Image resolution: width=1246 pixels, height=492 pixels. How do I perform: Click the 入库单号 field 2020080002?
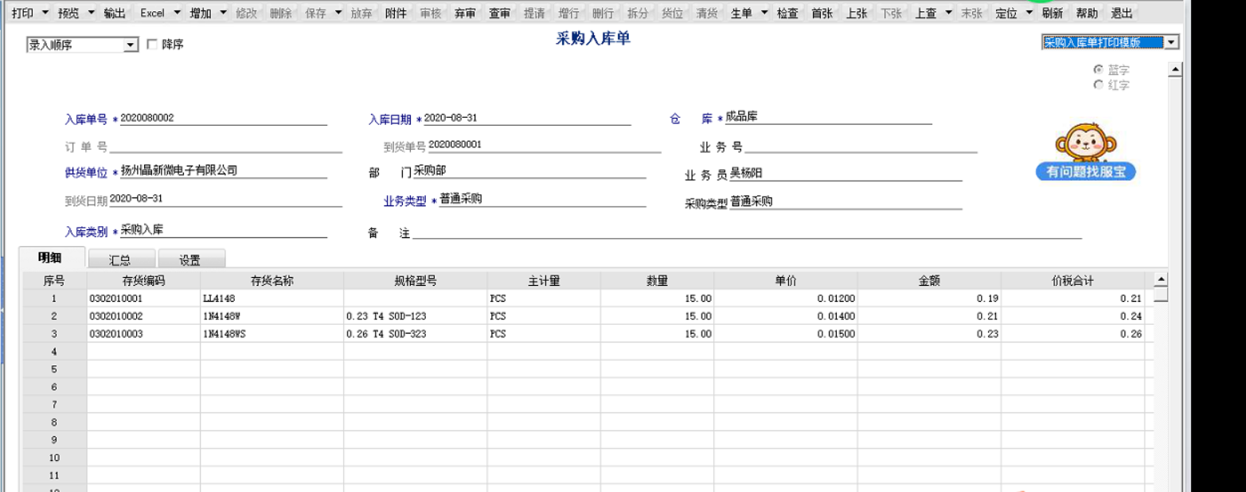pos(223,119)
